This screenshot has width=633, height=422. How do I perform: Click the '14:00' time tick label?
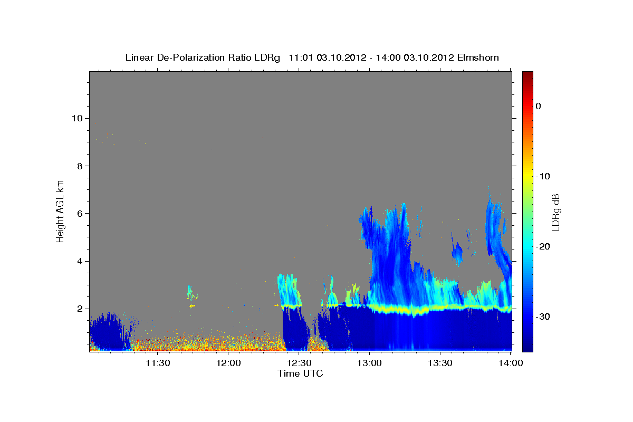(511, 363)
